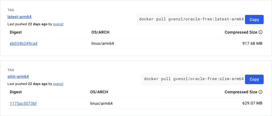
Task: Click the linux/arm64 entry for latest-arm64
Action: click(103, 43)
